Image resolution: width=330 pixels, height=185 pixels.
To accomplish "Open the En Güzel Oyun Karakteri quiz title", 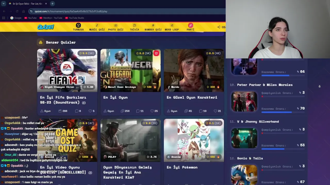I will point(192,97).
